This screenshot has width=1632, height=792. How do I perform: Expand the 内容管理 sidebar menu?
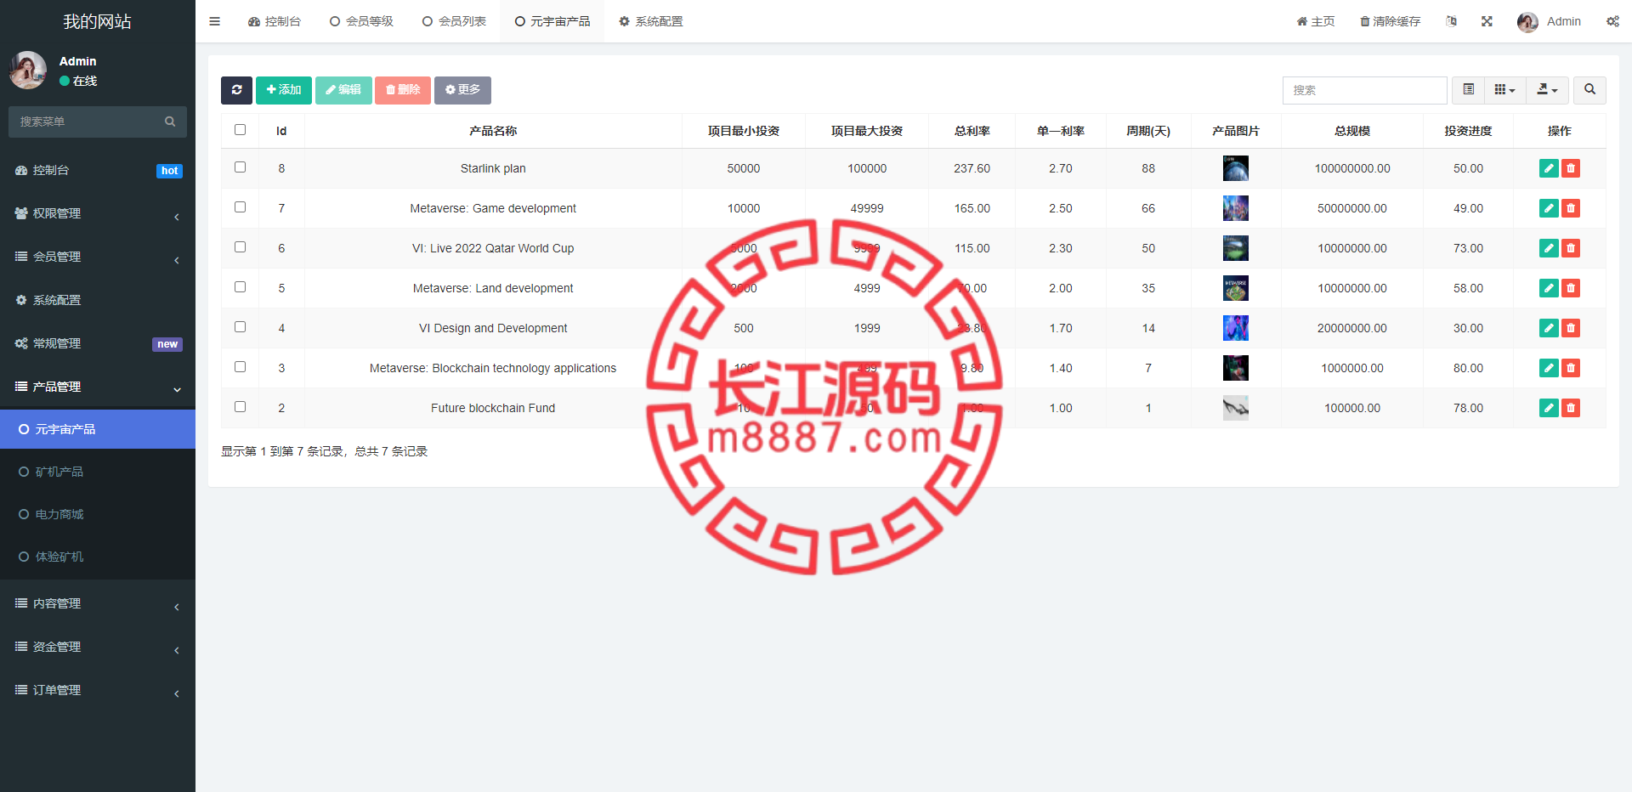98,603
